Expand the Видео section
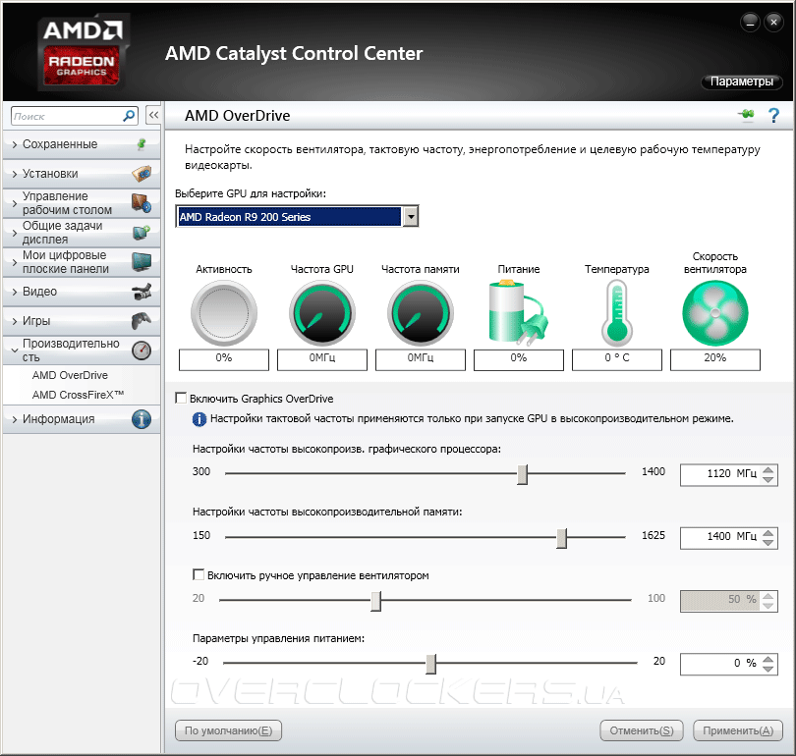Screen dimensions: 796x756 click(x=14, y=292)
